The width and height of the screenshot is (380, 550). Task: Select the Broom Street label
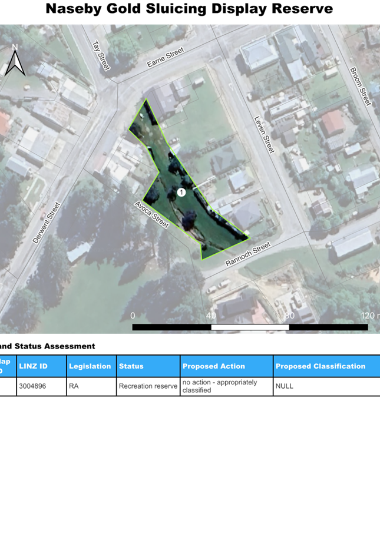coord(360,87)
